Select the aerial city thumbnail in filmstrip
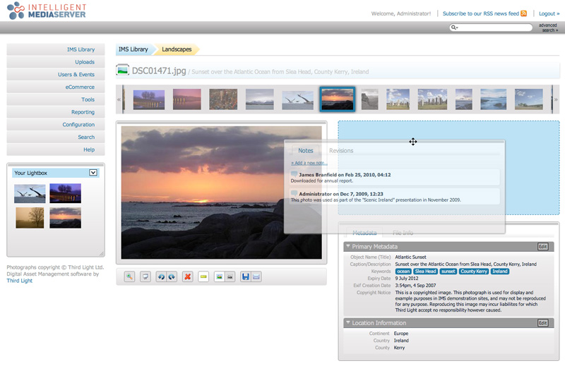Image resolution: width=565 pixels, height=373 pixels. coord(223,99)
